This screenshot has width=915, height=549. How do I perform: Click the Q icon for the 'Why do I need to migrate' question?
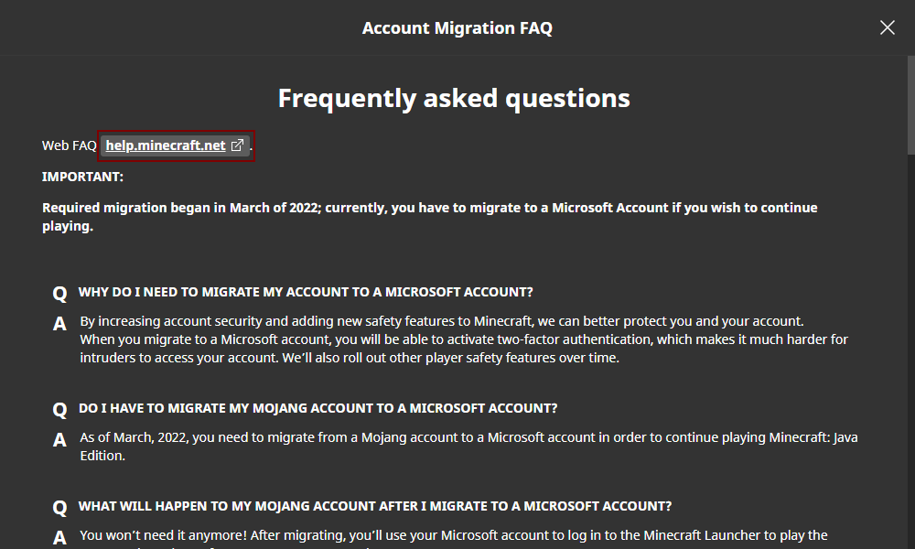pyautogui.click(x=59, y=294)
